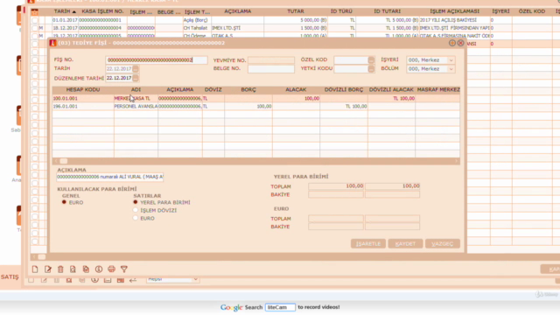Open the Tarih date picker button
Viewport: 560px width, 315px height.
point(136,69)
